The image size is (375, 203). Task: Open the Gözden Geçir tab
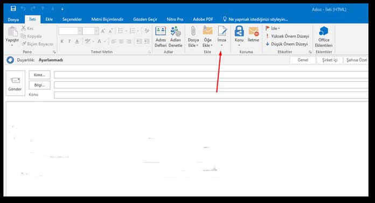pyautogui.click(x=145, y=19)
